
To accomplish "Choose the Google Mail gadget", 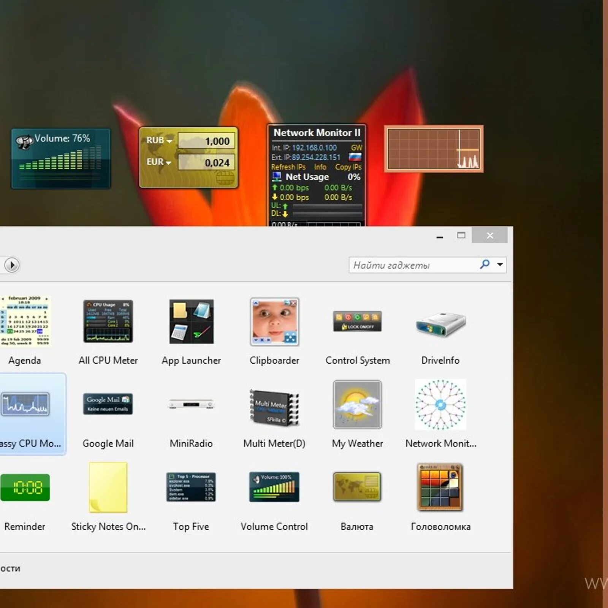I will coord(108,404).
